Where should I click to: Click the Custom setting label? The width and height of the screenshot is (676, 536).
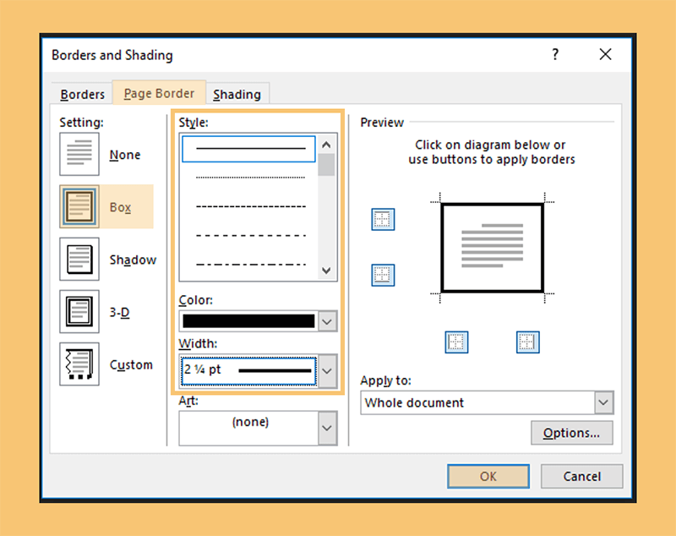(x=131, y=364)
